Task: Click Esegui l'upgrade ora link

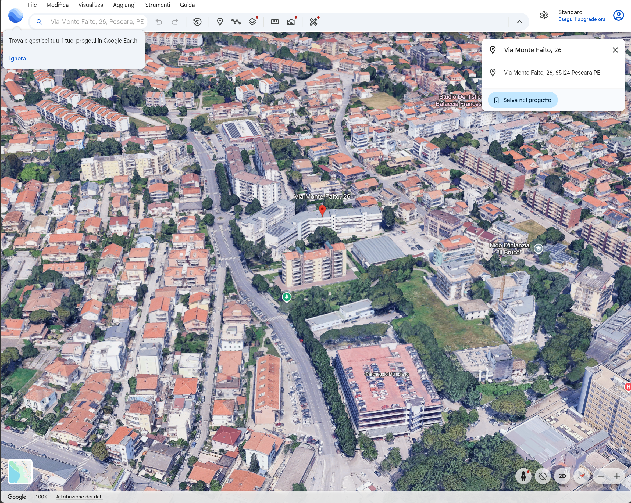Action: click(x=582, y=19)
